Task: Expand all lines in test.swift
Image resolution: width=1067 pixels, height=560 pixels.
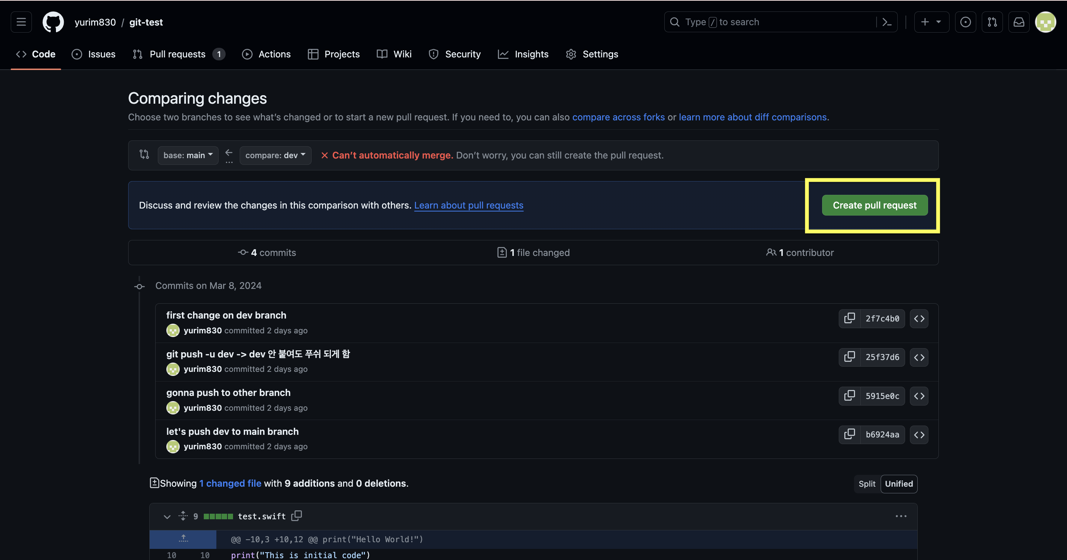Action: pyautogui.click(x=183, y=516)
